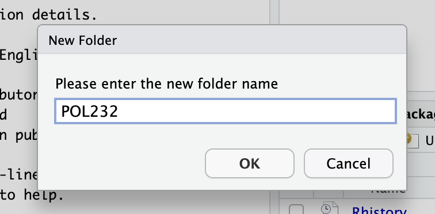Cancel the New Folder dialog

(x=349, y=163)
